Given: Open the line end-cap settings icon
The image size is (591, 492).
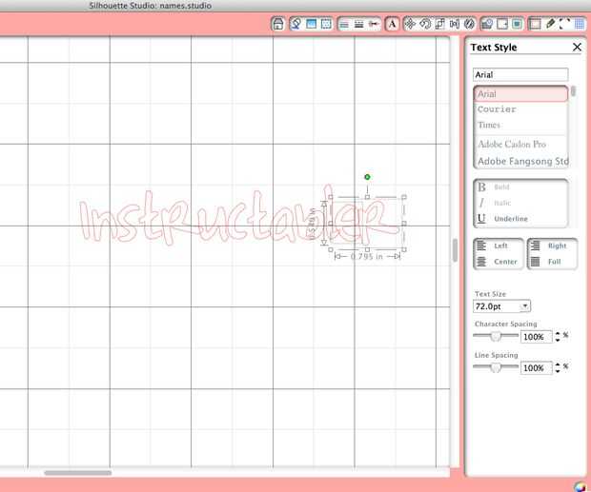Looking at the screenshot, I should (374, 25).
